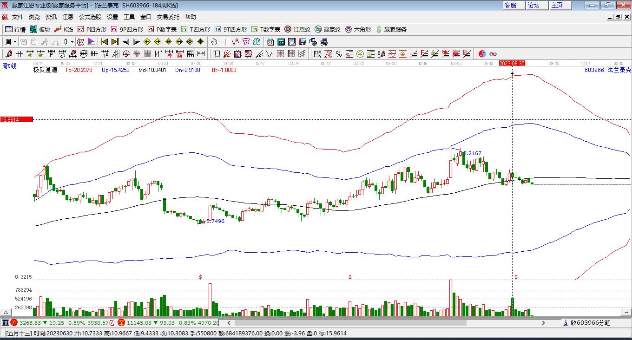This screenshot has height=340, width=632.
Task: Jump to the first bar
Action: (104, 42)
